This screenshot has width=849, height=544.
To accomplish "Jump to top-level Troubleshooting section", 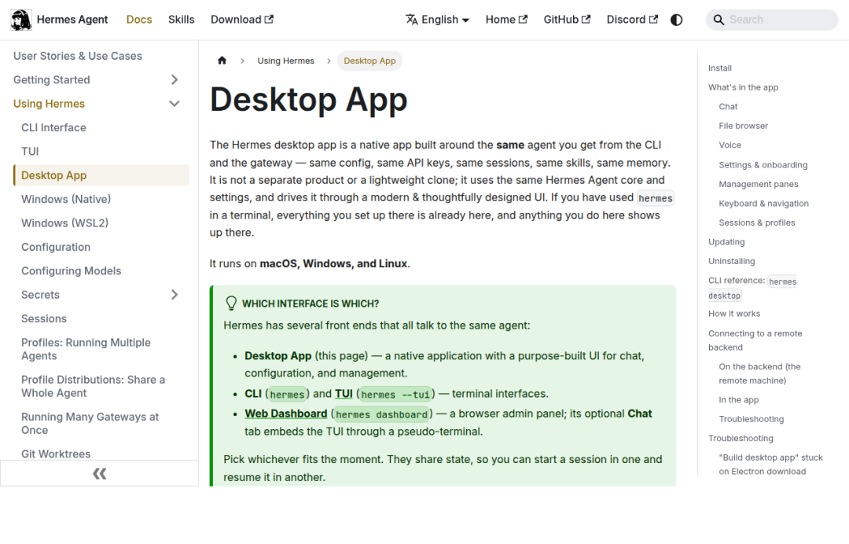I will click(x=741, y=438).
